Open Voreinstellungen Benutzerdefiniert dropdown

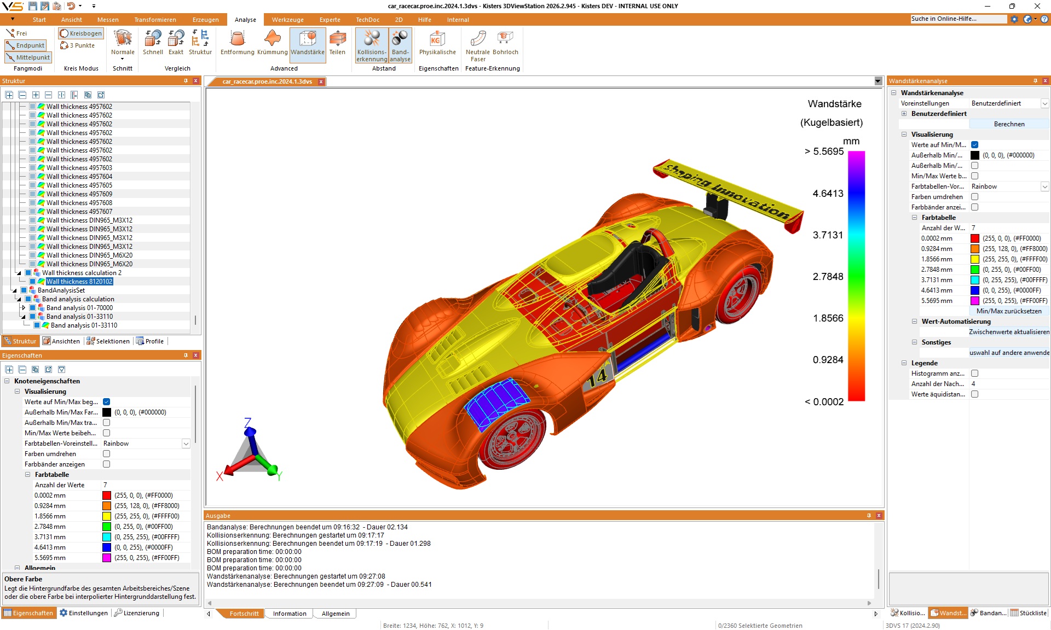[x=1044, y=103]
